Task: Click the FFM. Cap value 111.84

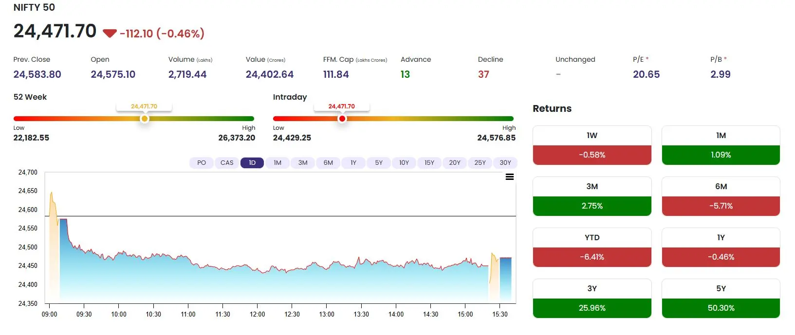Action: (336, 74)
